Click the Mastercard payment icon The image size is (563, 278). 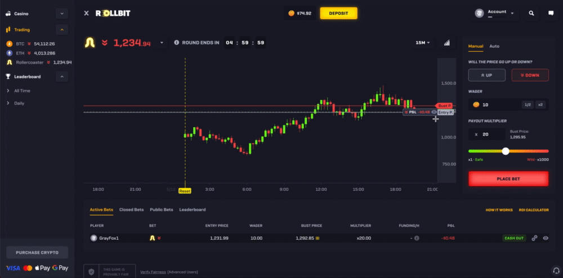pos(28,268)
